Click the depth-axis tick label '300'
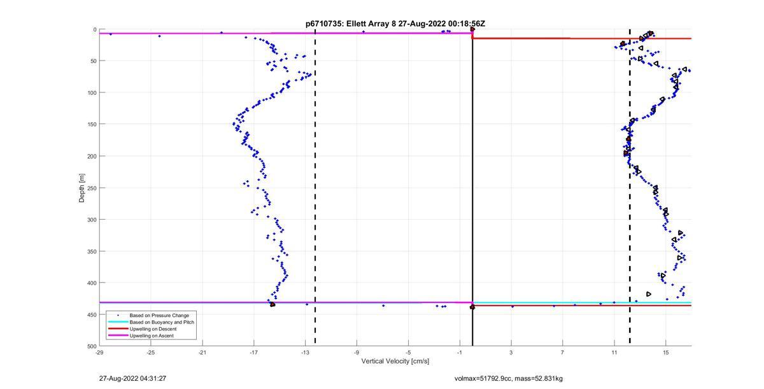 (x=92, y=220)
